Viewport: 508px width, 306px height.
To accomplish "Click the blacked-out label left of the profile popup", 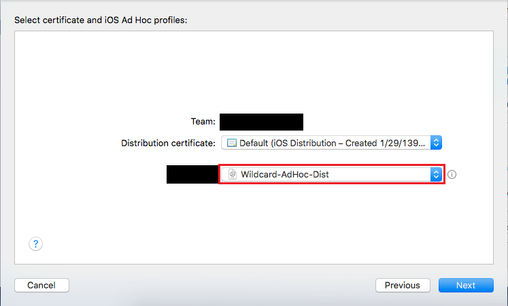I will point(192,175).
